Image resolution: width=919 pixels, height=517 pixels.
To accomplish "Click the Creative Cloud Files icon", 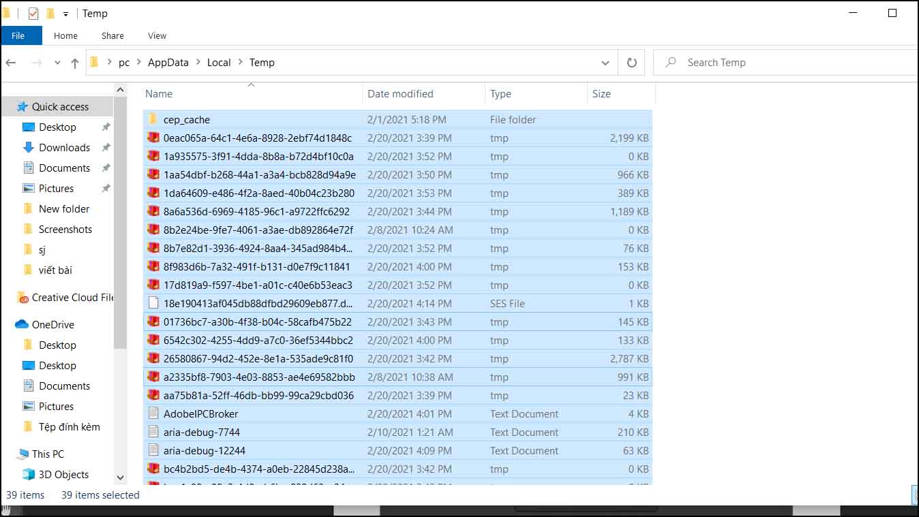I will tap(24, 297).
